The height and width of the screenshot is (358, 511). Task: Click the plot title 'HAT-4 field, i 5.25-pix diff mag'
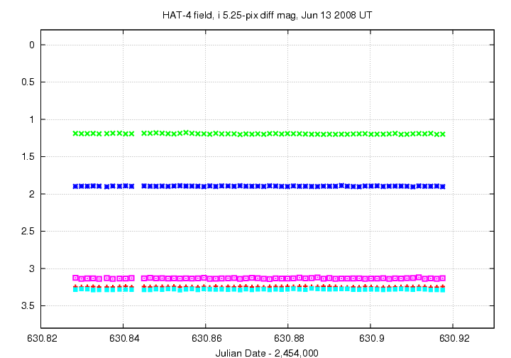point(267,16)
